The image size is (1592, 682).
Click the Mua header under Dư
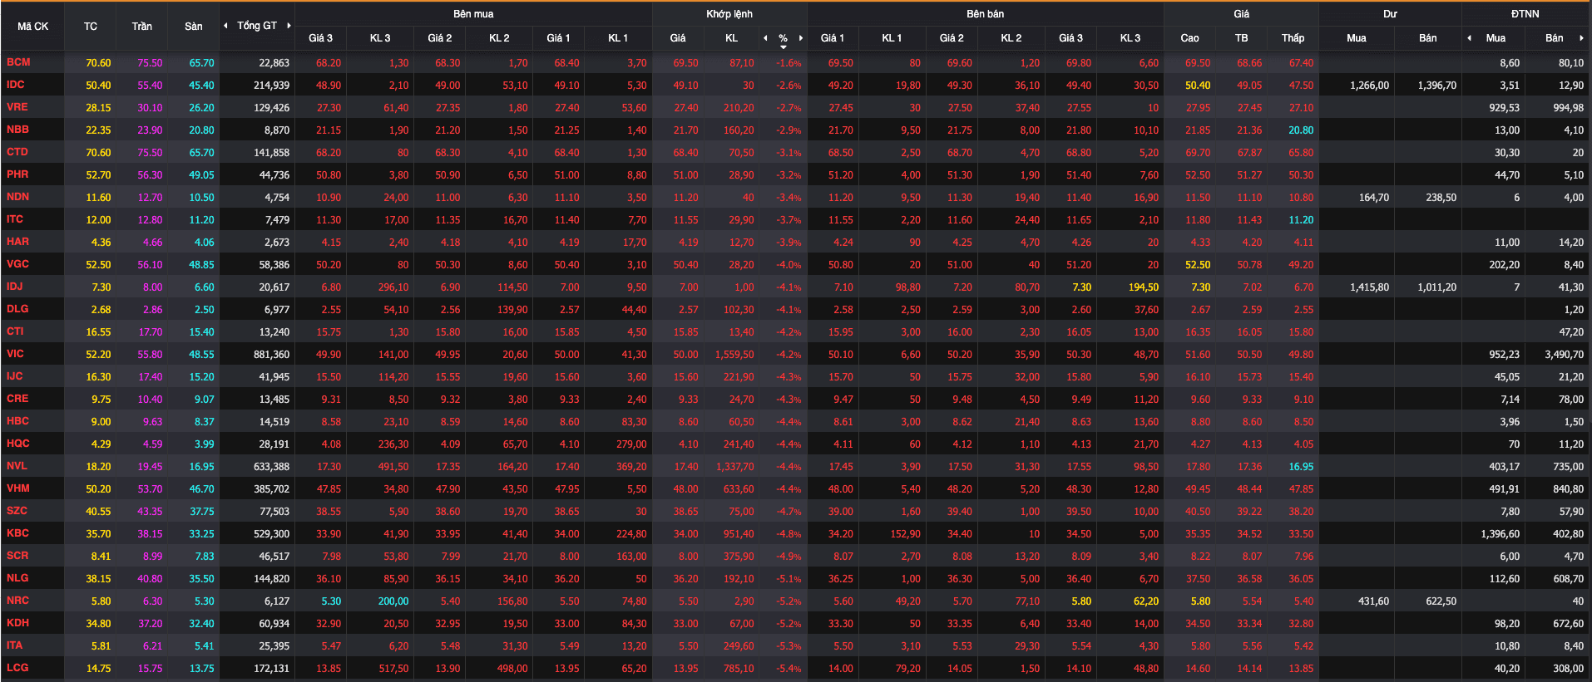(1356, 38)
